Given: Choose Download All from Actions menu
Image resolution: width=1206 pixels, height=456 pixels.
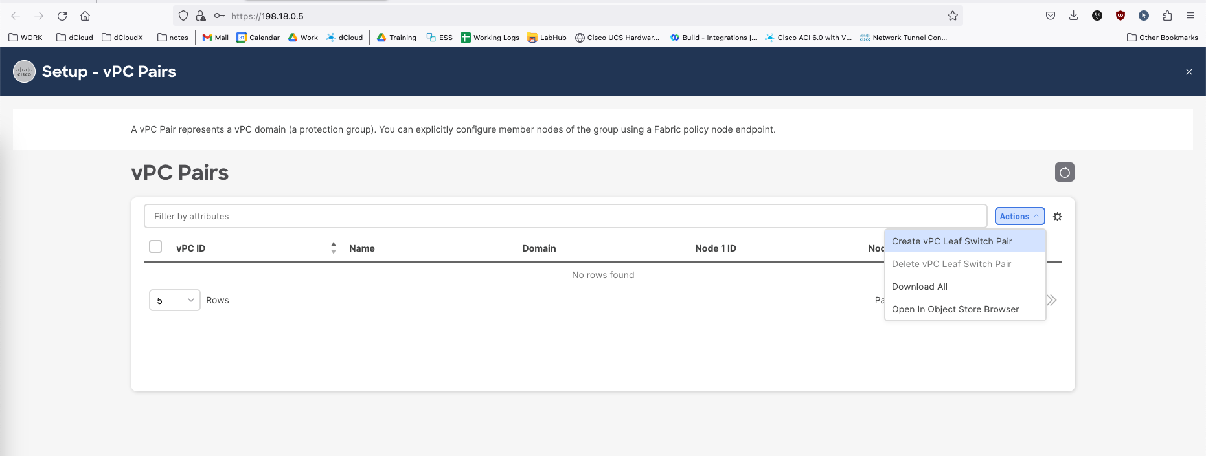Looking at the screenshot, I should [919, 287].
